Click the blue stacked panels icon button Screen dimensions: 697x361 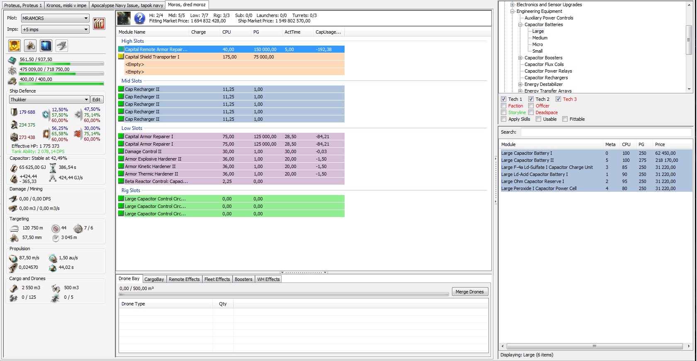[46, 46]
